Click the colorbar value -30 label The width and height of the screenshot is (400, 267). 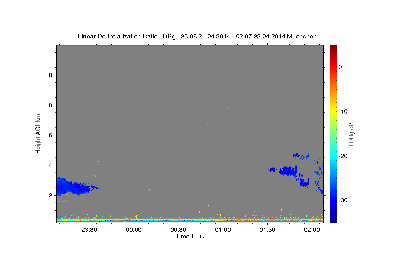tap(343, 200)
